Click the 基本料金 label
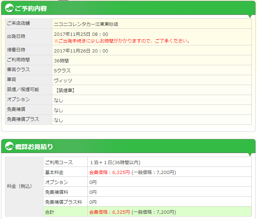This screenshot has height=219, width=257. point(54,172)
